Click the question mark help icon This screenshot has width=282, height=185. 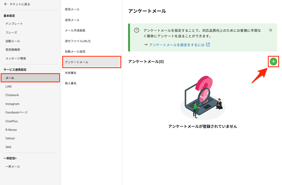coord(137,30)
